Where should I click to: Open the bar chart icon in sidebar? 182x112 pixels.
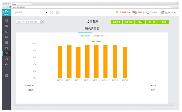coord(7,32)
